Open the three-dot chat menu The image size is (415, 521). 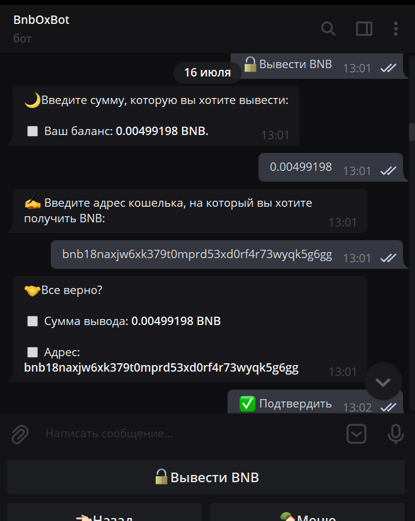point(395,29)
